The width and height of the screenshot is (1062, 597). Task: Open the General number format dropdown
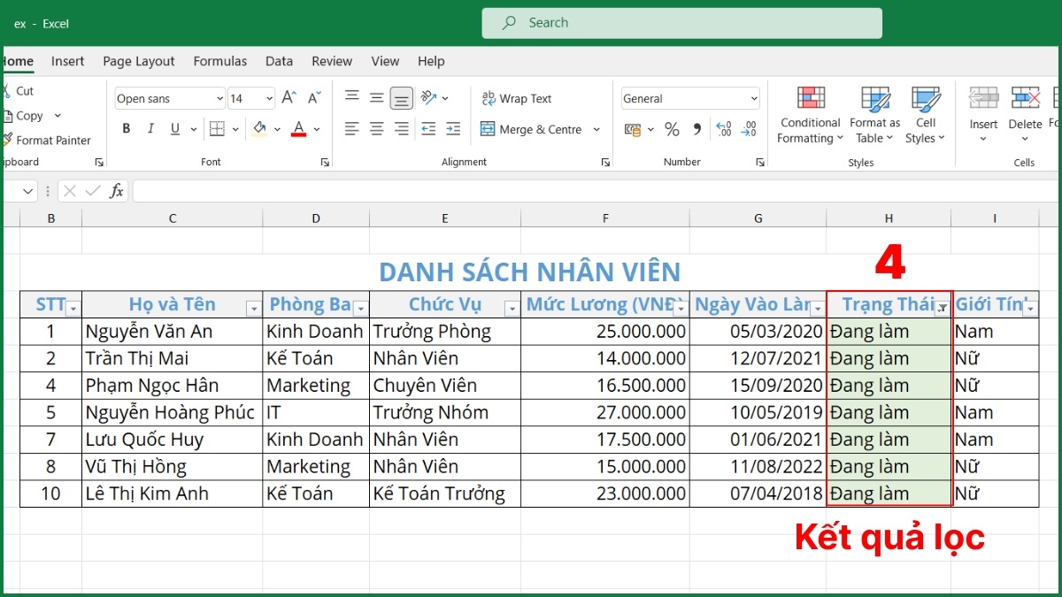753,99
